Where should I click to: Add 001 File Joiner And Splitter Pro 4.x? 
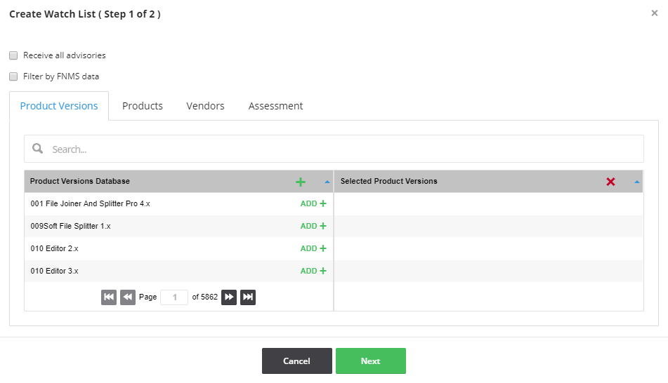(313, 204)
